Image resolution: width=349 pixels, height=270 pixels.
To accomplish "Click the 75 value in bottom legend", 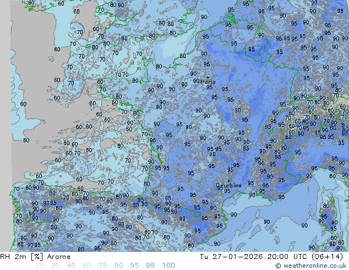I will pyautogui.click(x=102, y=266).
